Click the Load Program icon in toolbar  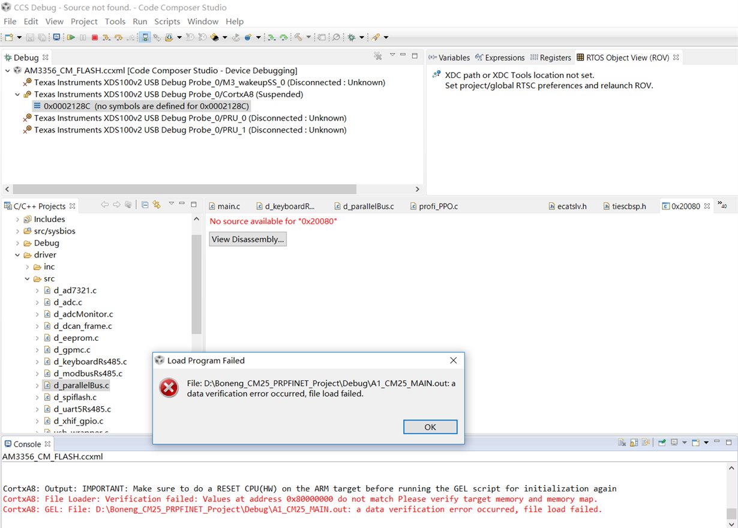coord(169,37)
